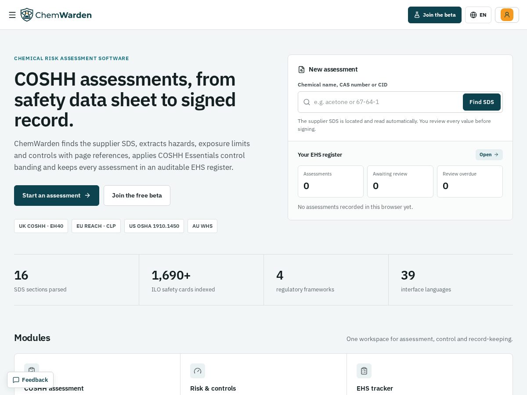This screenshot has width=527, height=395.
Task: Click the COSHH assessment clipboard icon
Action: click(x=32, y=370)
